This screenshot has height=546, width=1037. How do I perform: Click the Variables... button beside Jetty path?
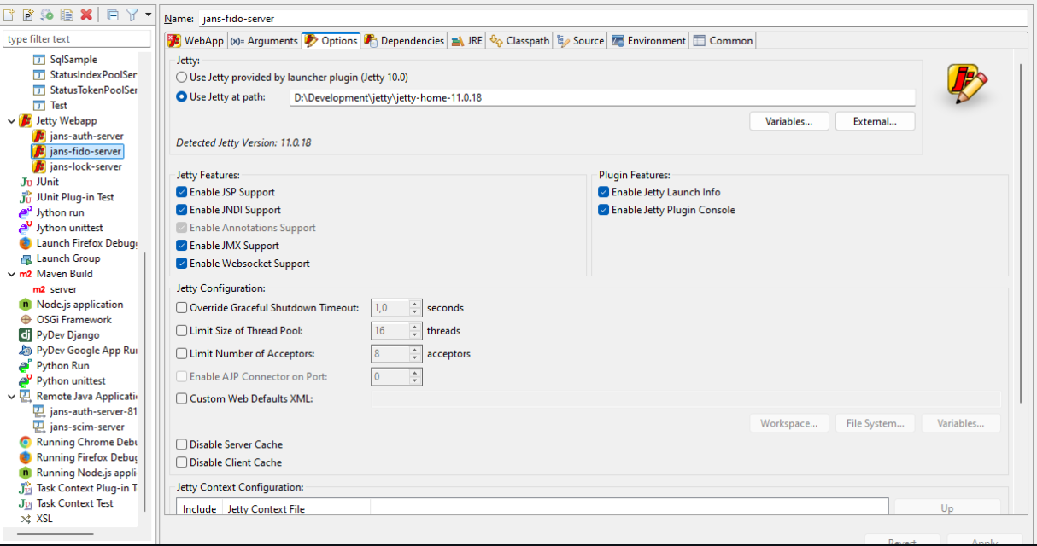tap(788, 121)
